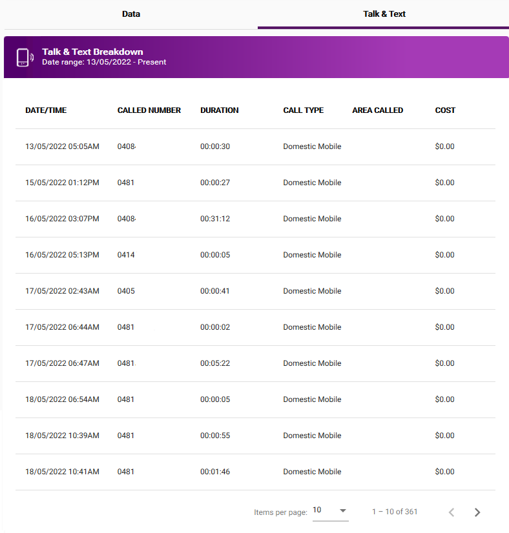Click the mobile phone icon in the purple banner

(x=24, y=57)
